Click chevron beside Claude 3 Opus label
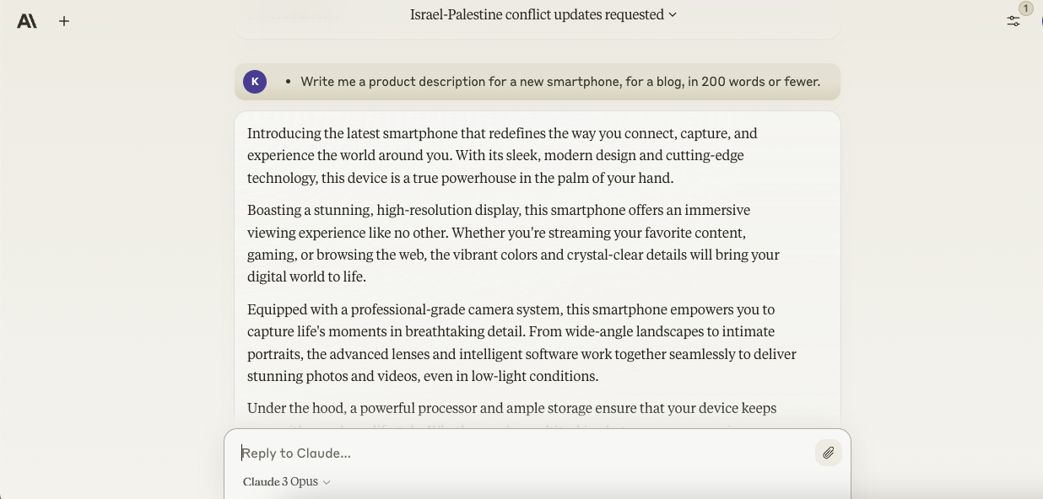 coord(327,482)
